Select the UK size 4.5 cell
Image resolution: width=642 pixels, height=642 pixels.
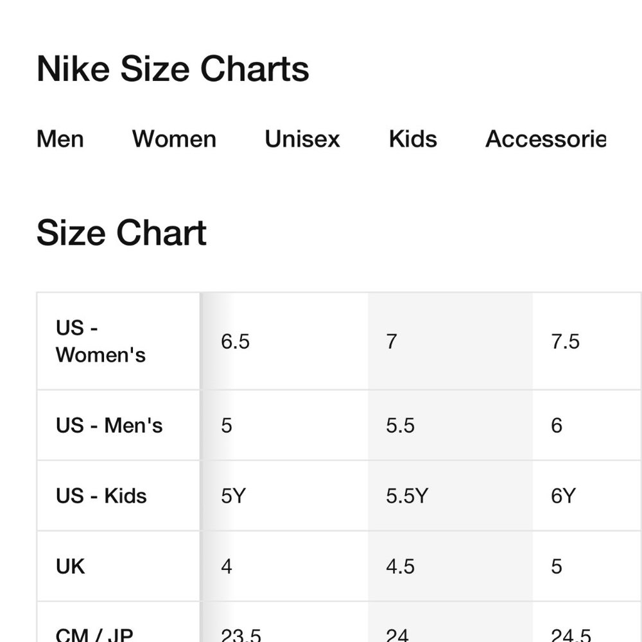click(x=400, y=566)
